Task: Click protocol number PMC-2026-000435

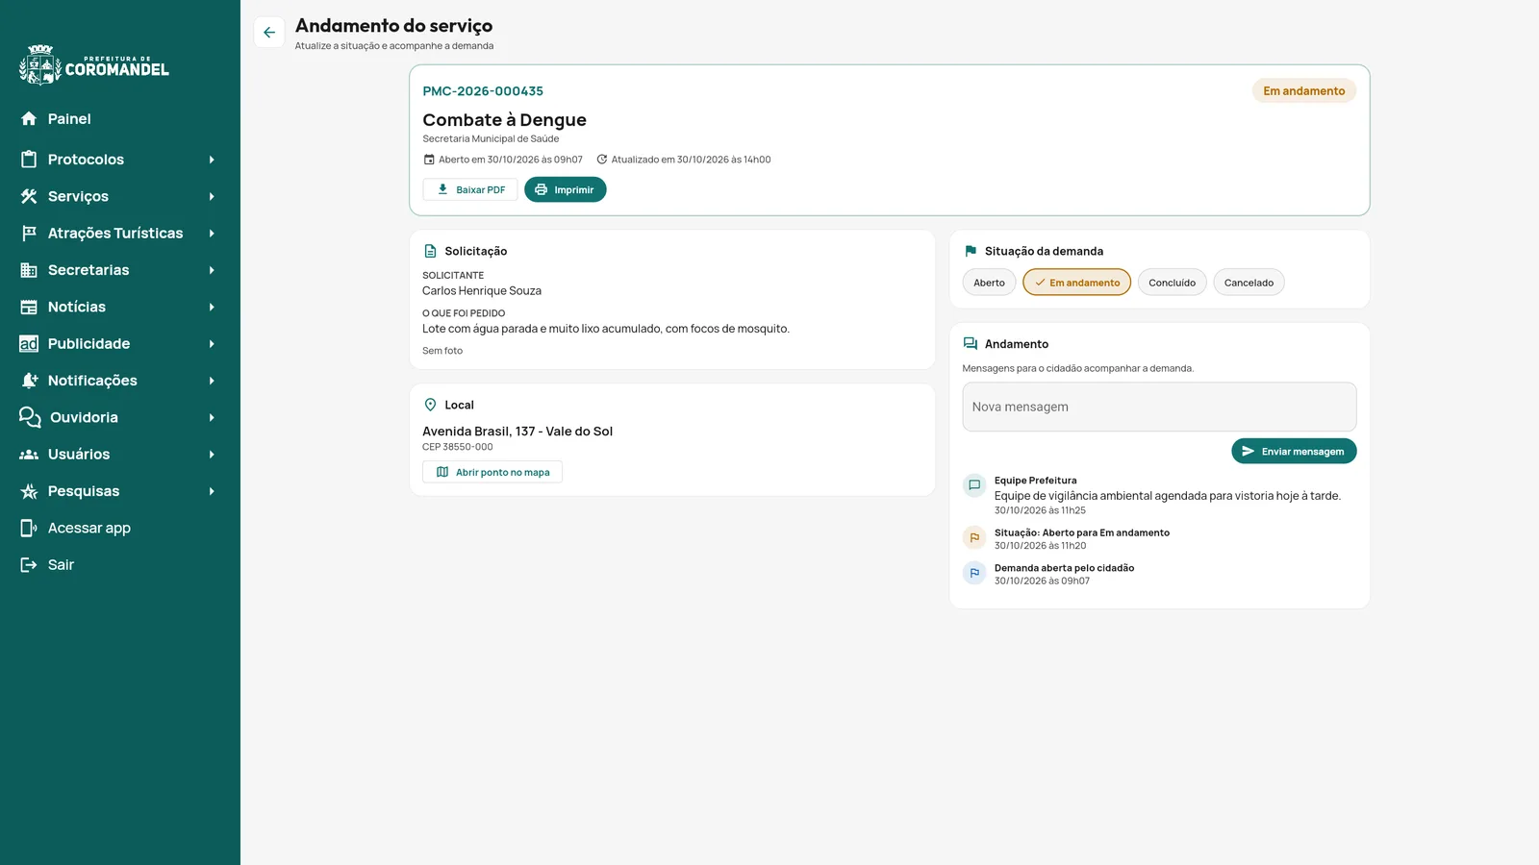Action: pyautogui.click(x=483, y=91)
